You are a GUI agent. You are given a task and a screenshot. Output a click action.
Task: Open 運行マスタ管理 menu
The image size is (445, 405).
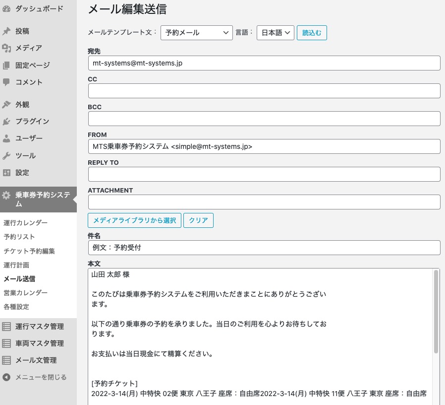pyautogui.click(x=38, y=327)
